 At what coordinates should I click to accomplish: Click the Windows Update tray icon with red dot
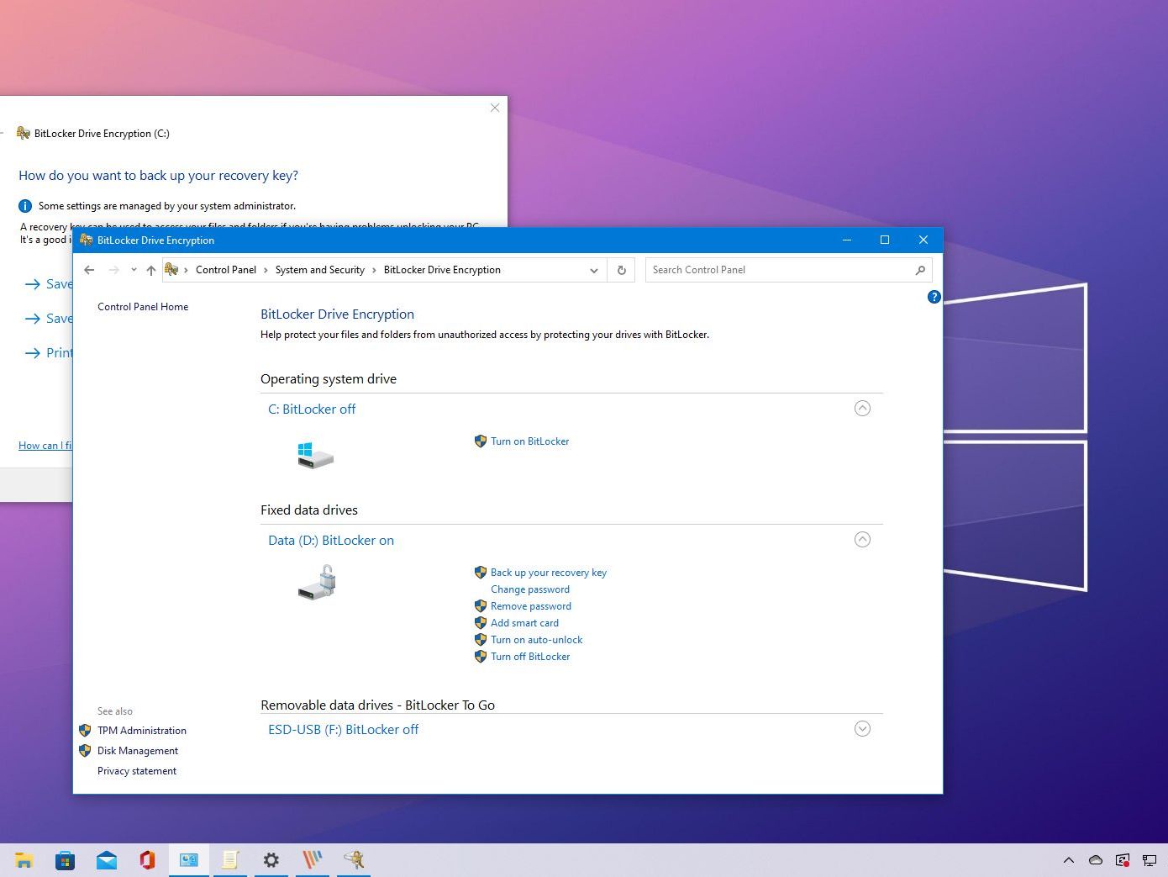coord(1123,860)
